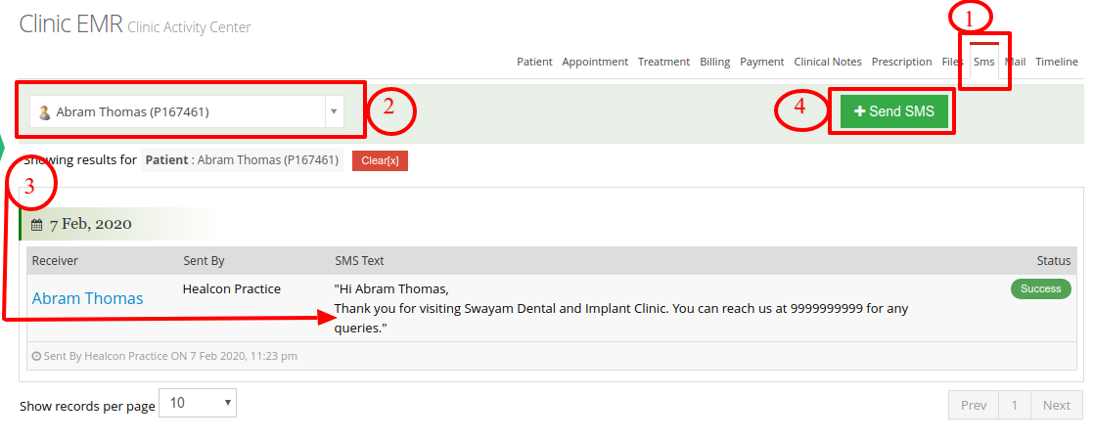Click the Success status badge
The width and height of the screenshot is (1094, 440).
[x=1040, y=288]
